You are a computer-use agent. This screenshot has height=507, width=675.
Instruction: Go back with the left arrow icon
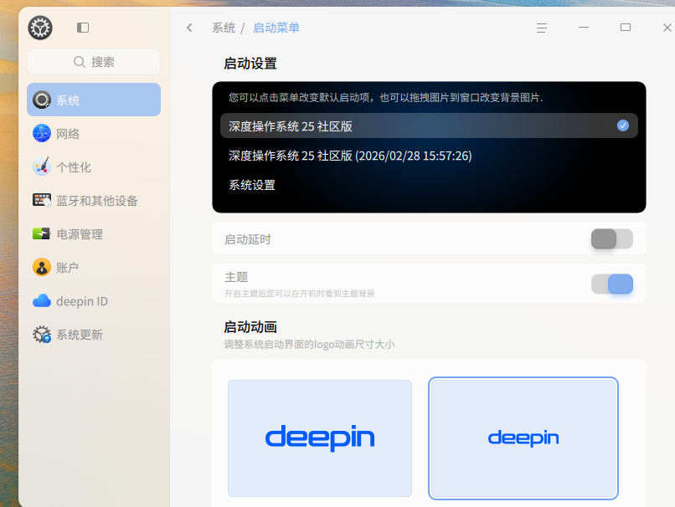tap(189, 28)
